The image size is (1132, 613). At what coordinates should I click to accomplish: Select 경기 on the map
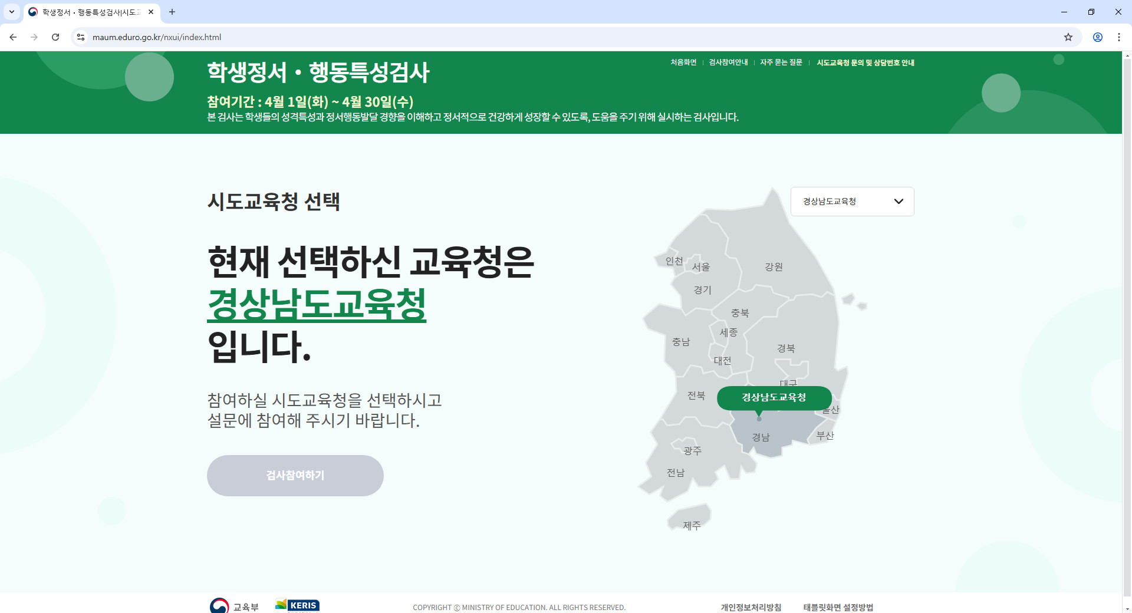pos(702,290)
